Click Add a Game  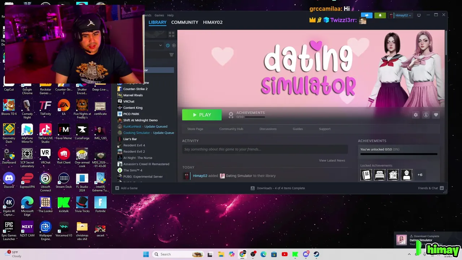(126, 188)
